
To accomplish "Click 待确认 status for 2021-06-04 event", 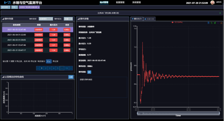I will pyautogui.click(x=67, y=35).
